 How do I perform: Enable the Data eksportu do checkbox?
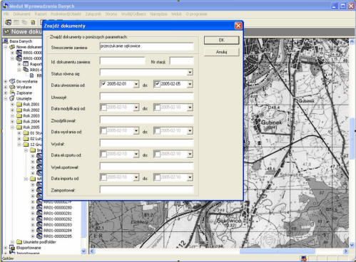pyautogui.click(x=157, y=154)
